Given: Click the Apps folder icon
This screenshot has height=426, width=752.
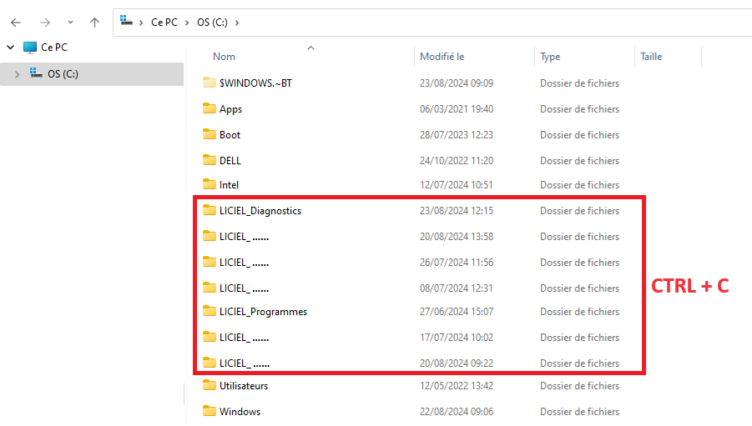Looking at the screenshot, I should point(209,108).
